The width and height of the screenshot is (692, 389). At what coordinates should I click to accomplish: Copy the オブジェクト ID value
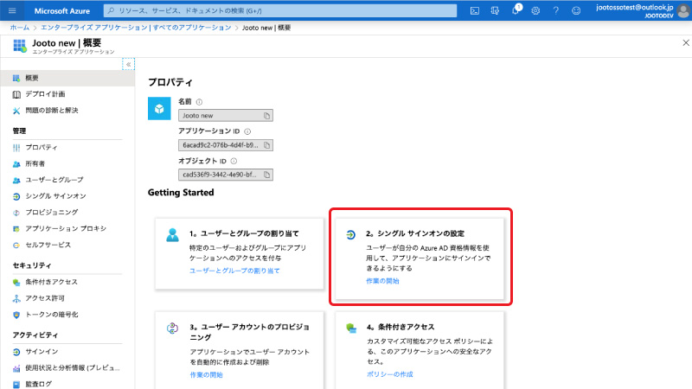(x=266, y=175)
